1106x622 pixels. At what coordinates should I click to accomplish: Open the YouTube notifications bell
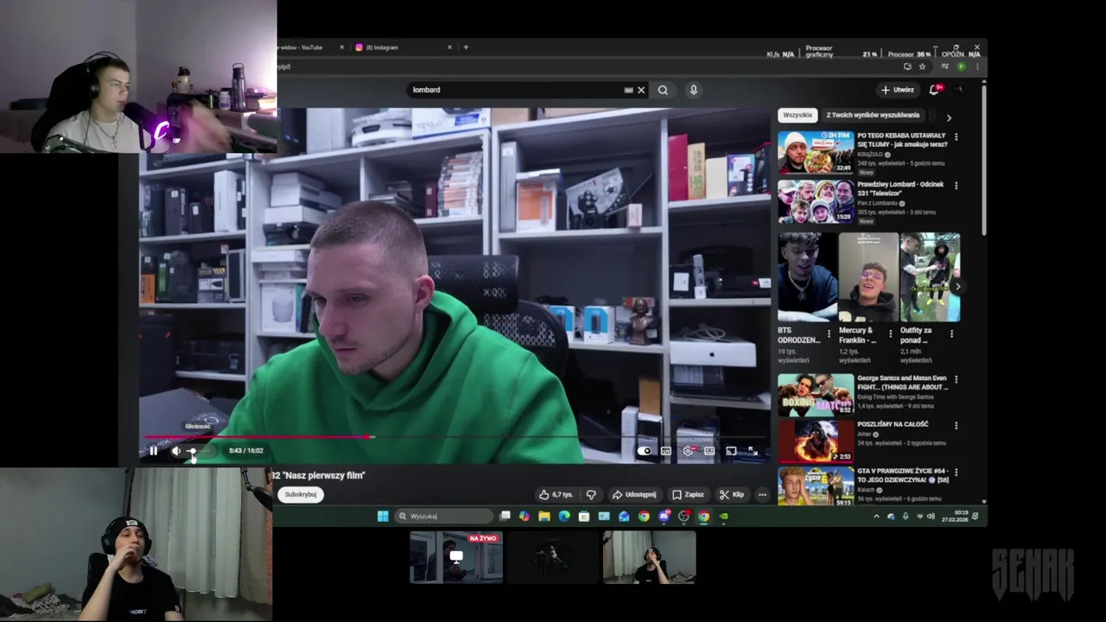934,90
